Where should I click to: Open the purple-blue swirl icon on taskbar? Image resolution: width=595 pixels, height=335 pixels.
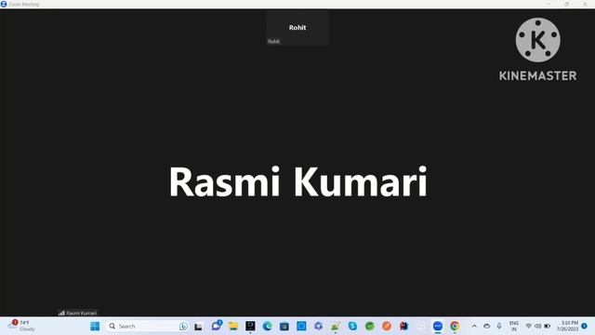tap(318, 326)
